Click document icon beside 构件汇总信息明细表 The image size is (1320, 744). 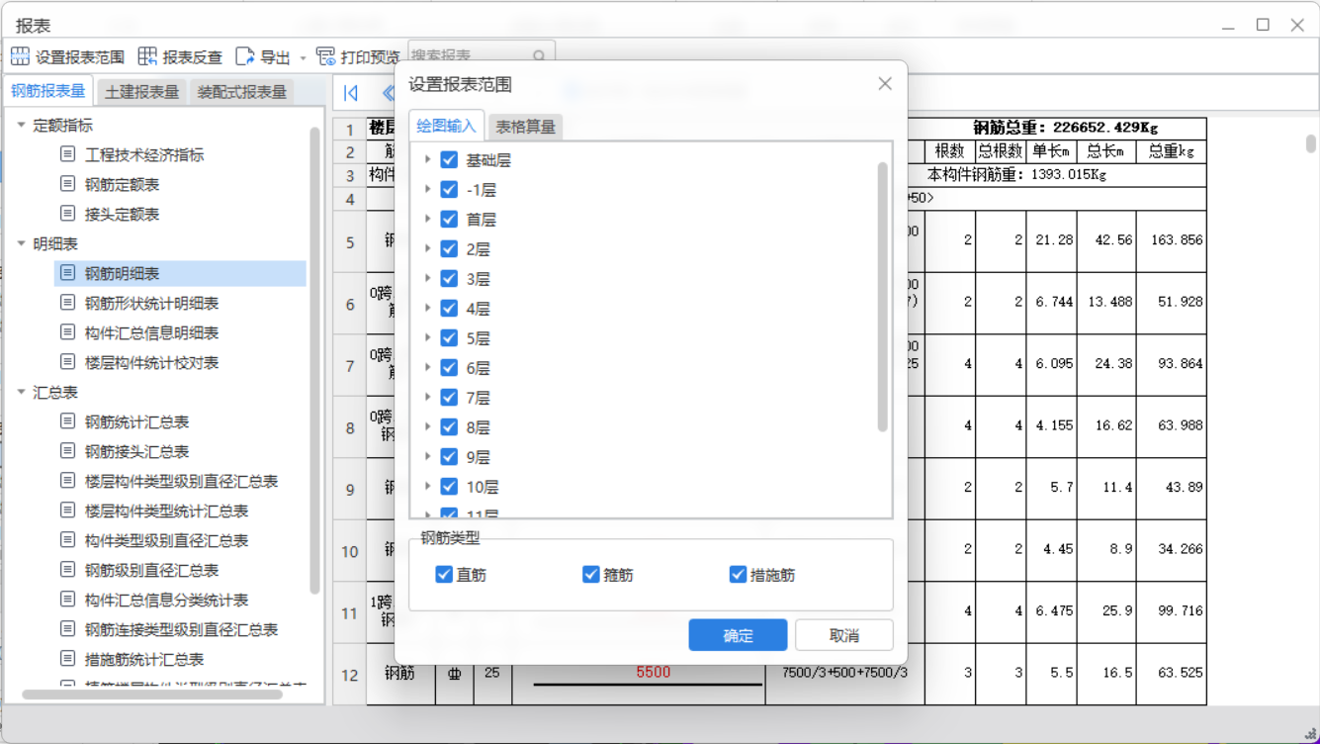[68, 332]
